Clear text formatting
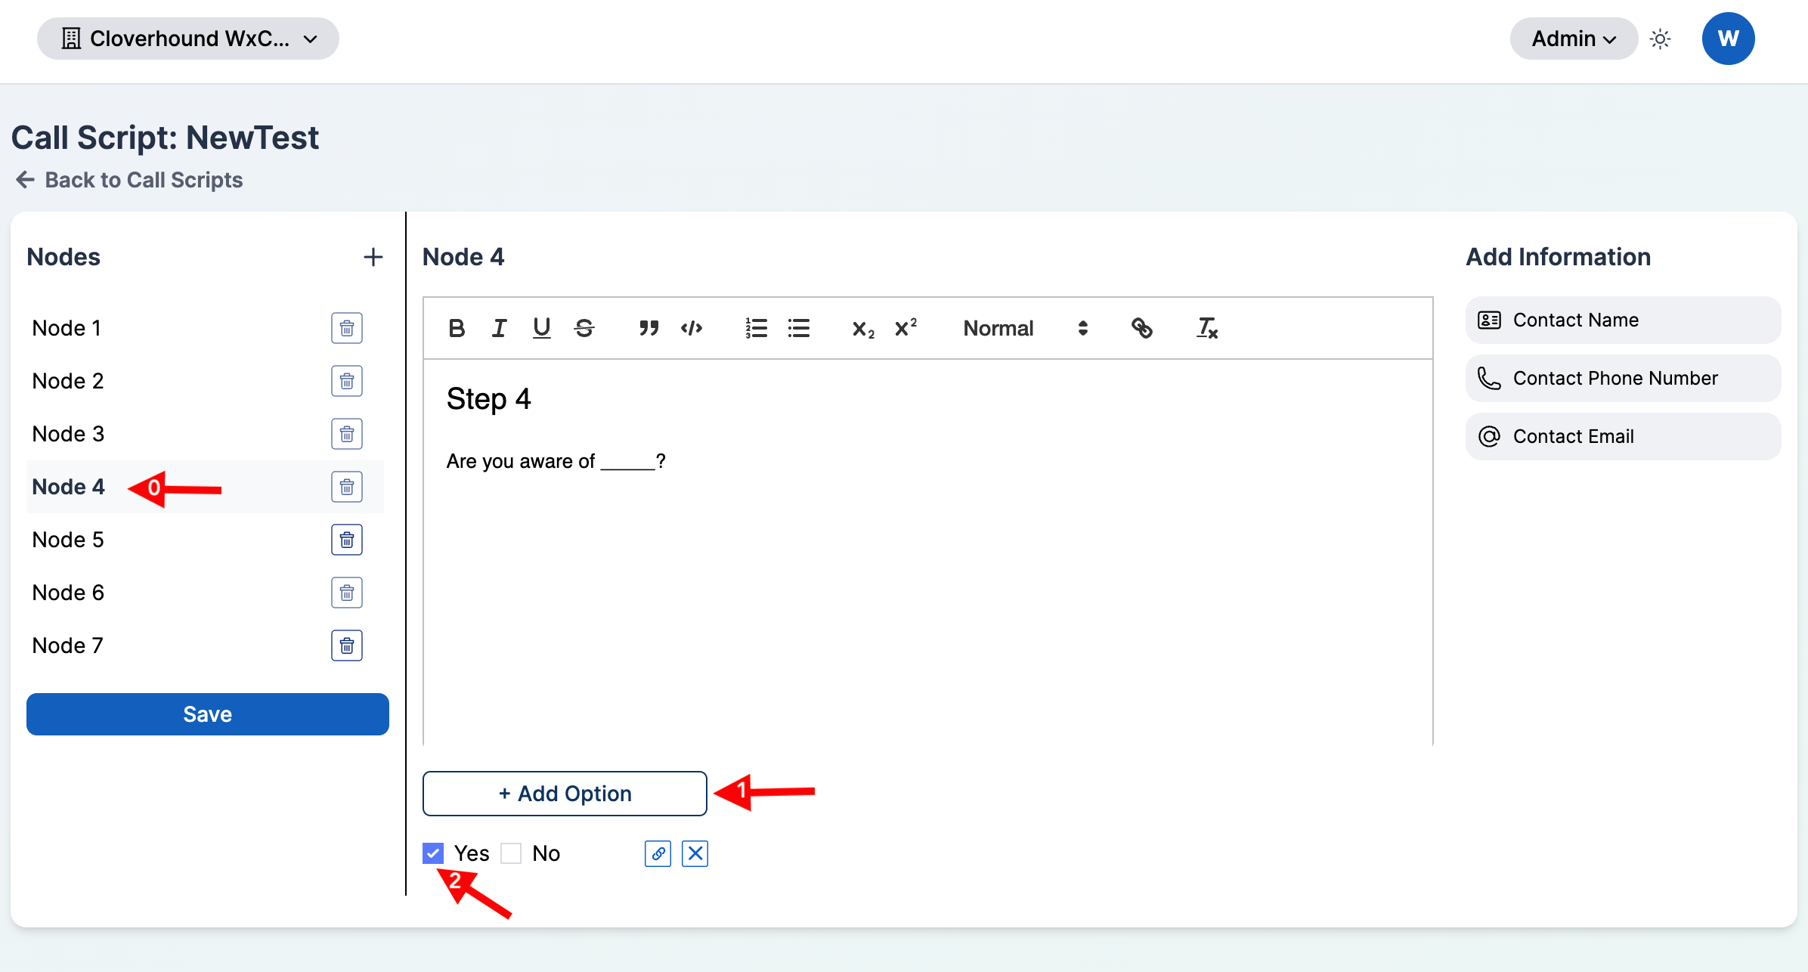The height and width of the screenshot is (972, 1808). [1207, 328]
